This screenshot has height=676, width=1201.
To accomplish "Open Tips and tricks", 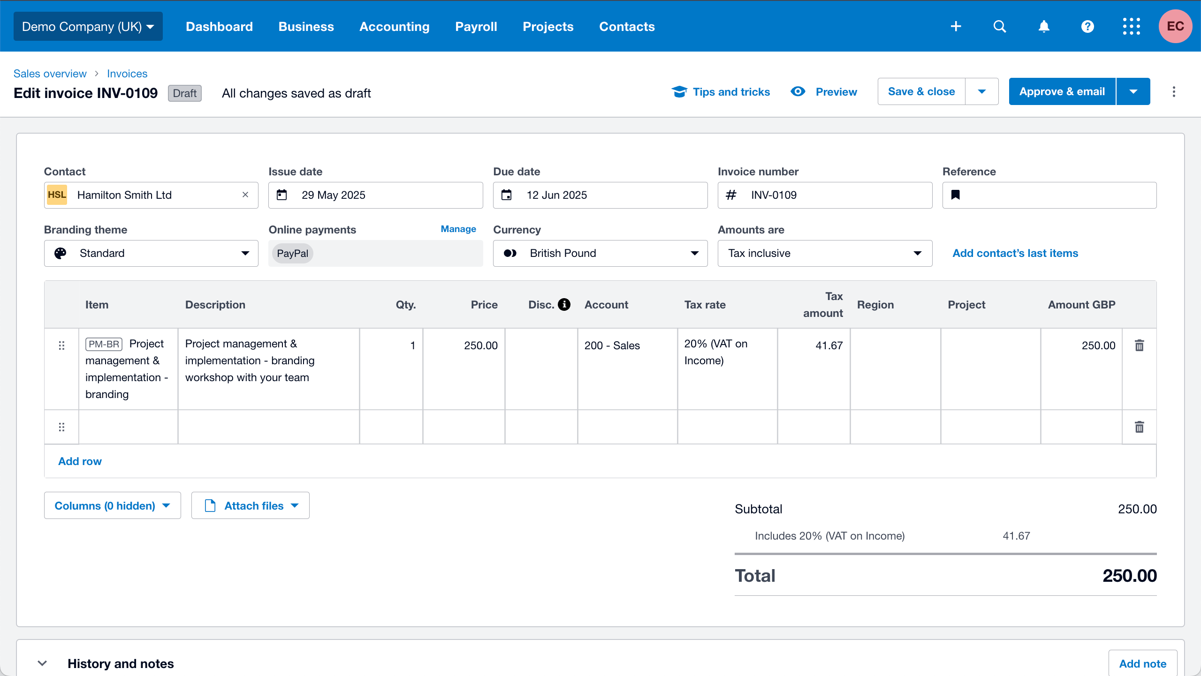I will [x=721, y=91].
